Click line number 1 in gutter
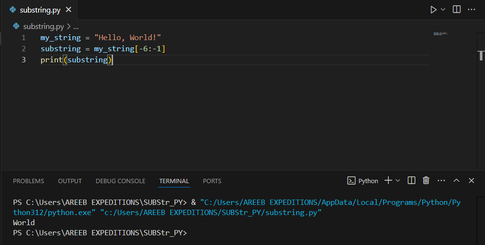 (x=24, y=38)
